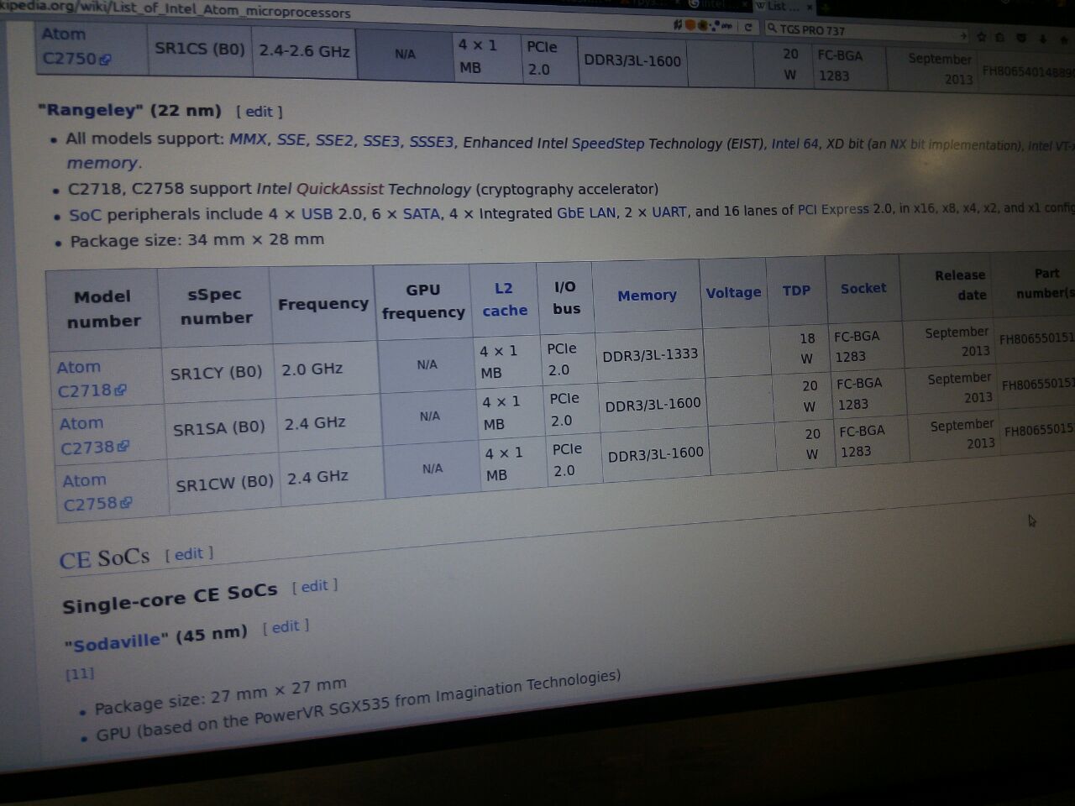The height and width of the screenshot is (806, 1075).
Task: Follow the Intel 64 link
Action: 794,144
